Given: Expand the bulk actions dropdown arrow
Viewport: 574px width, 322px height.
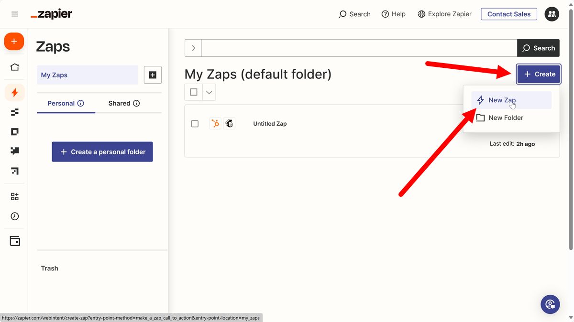Looking at the screenshot, I should point(209,92).
